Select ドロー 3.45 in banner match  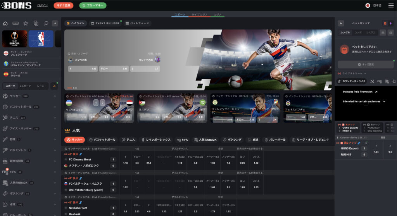(x=114, y=69)
